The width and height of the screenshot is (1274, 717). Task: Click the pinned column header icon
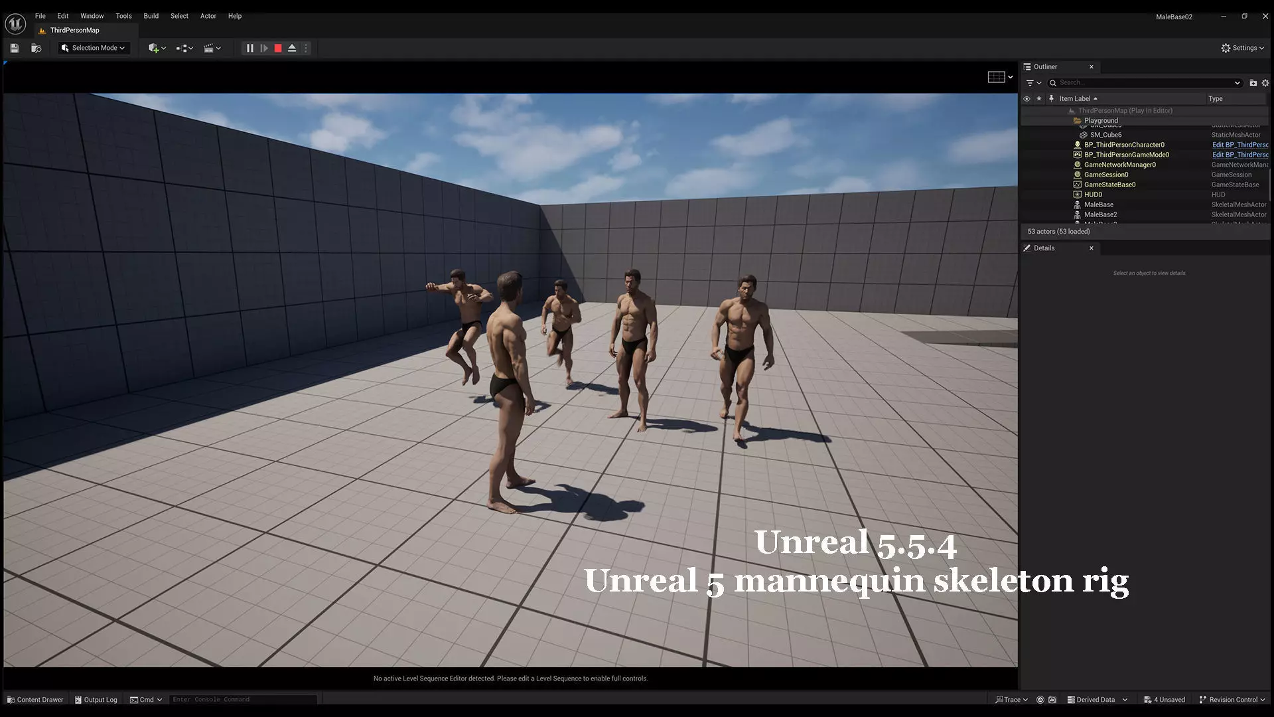pyautogui.click(x=1051, y=99)
